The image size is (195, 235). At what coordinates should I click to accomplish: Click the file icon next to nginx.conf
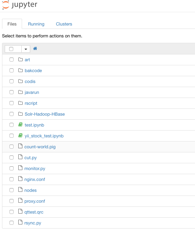(20, 179)
